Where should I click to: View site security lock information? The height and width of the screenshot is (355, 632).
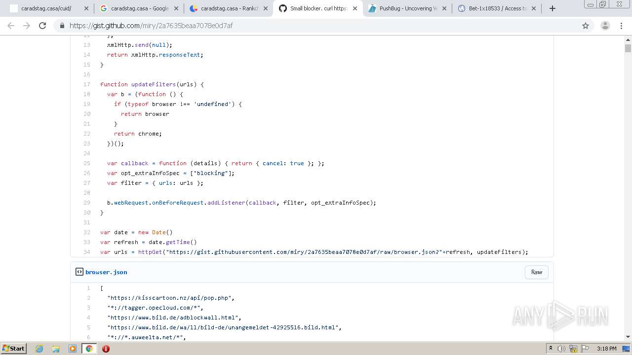62,26
